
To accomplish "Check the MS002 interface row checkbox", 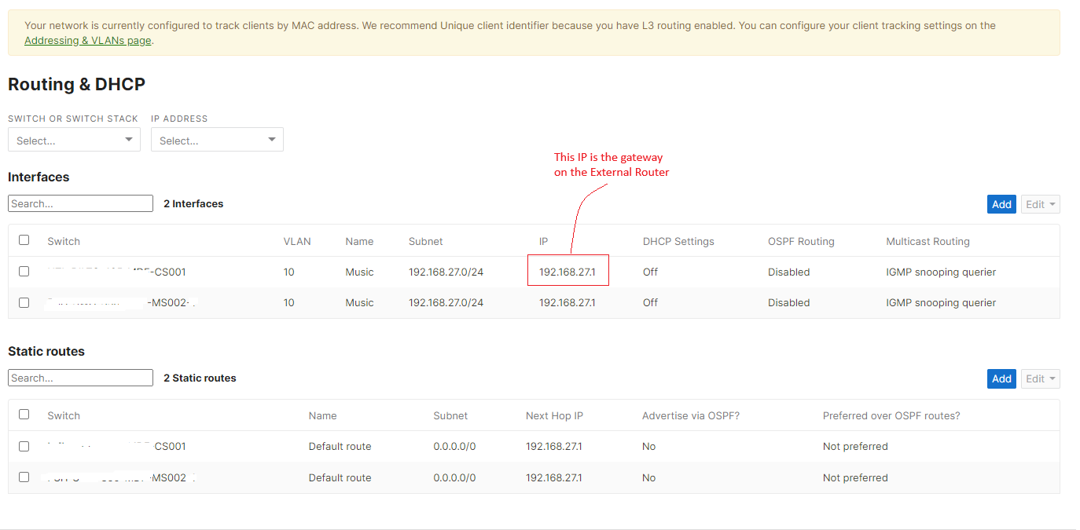I will click(24, 302).
